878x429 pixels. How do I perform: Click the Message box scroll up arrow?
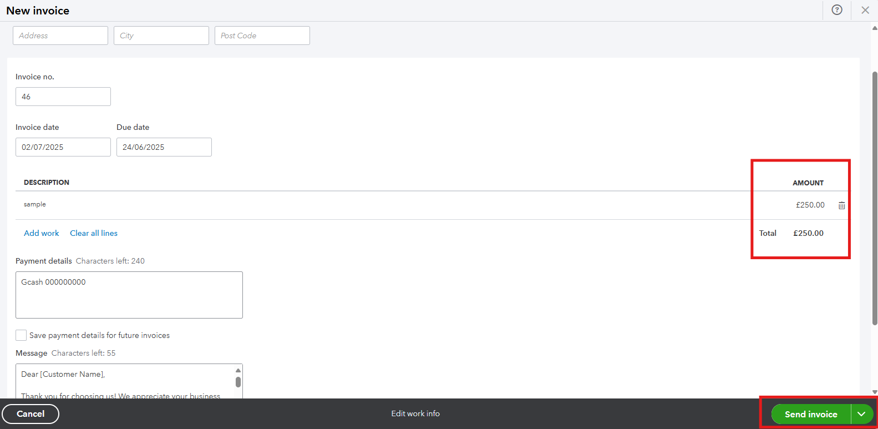238,370
